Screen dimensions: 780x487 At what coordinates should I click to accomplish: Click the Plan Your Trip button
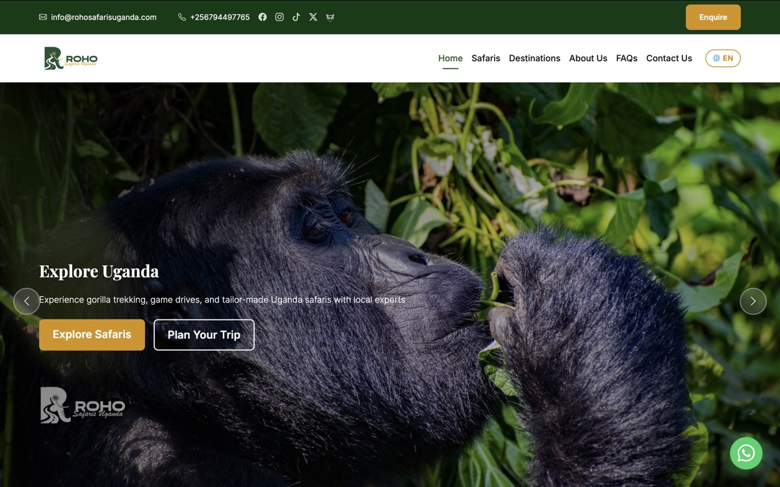(x=204, y=334)
